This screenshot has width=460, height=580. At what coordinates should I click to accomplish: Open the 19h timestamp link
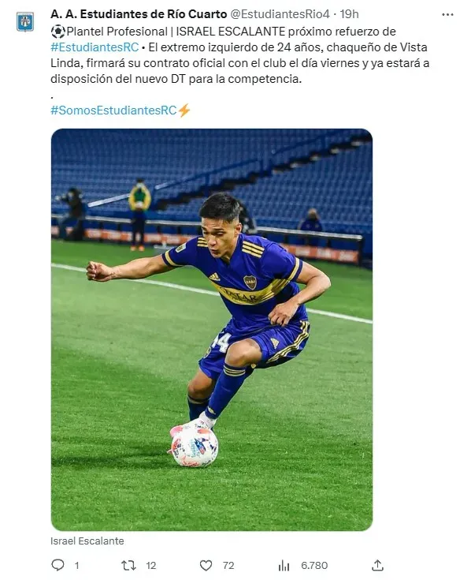coord(349,14)
